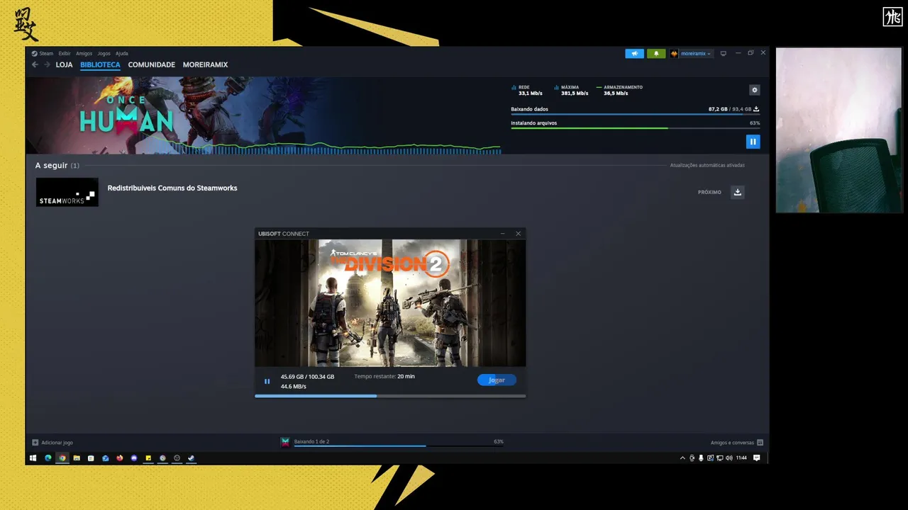Viewport: 908px width, 510px height.
Task: Pause the Division 2 download in Ubisoft Connect
Action: pos(267,381)
